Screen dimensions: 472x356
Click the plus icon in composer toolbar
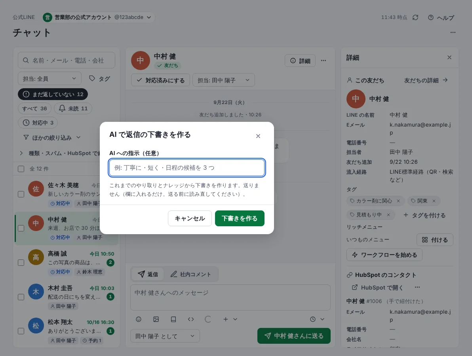225,319
